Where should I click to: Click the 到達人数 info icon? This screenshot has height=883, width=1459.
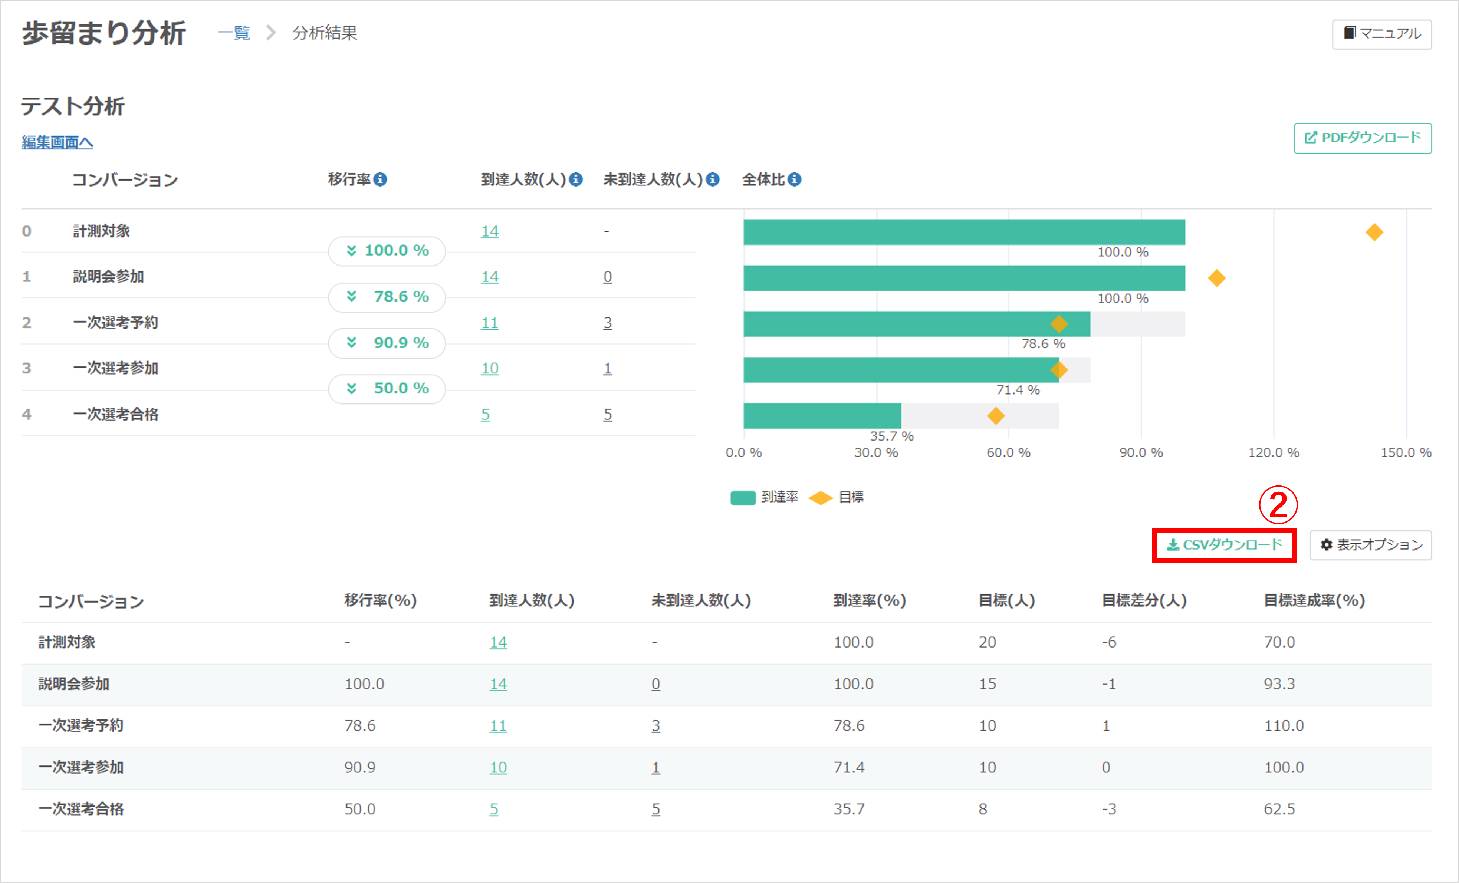(576, 179)
